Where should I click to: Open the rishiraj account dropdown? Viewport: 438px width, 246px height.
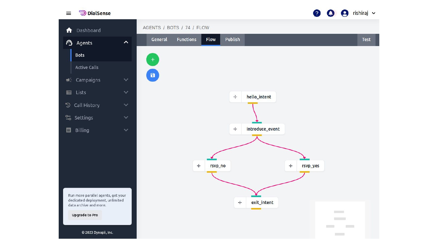pyautogui.click(x=364, y=13)
